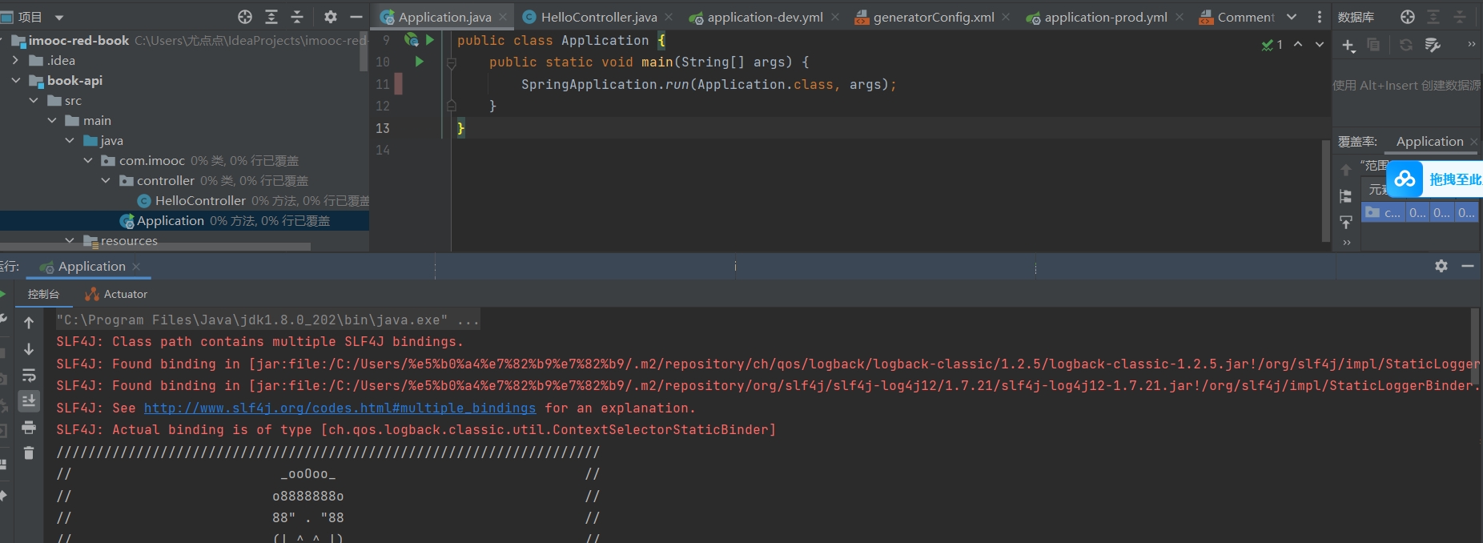Hide the Project panel with the minimize icon
The image size is (1483, 543).
pyautogui.click(x=356, y=17)
